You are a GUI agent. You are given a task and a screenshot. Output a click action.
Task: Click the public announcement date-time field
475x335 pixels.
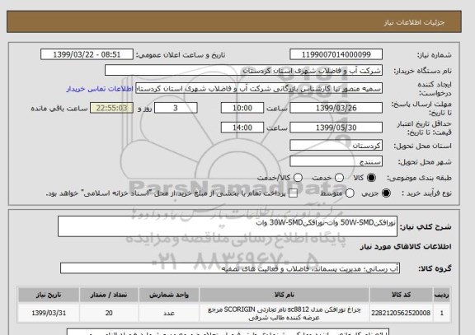click(87, 54)
